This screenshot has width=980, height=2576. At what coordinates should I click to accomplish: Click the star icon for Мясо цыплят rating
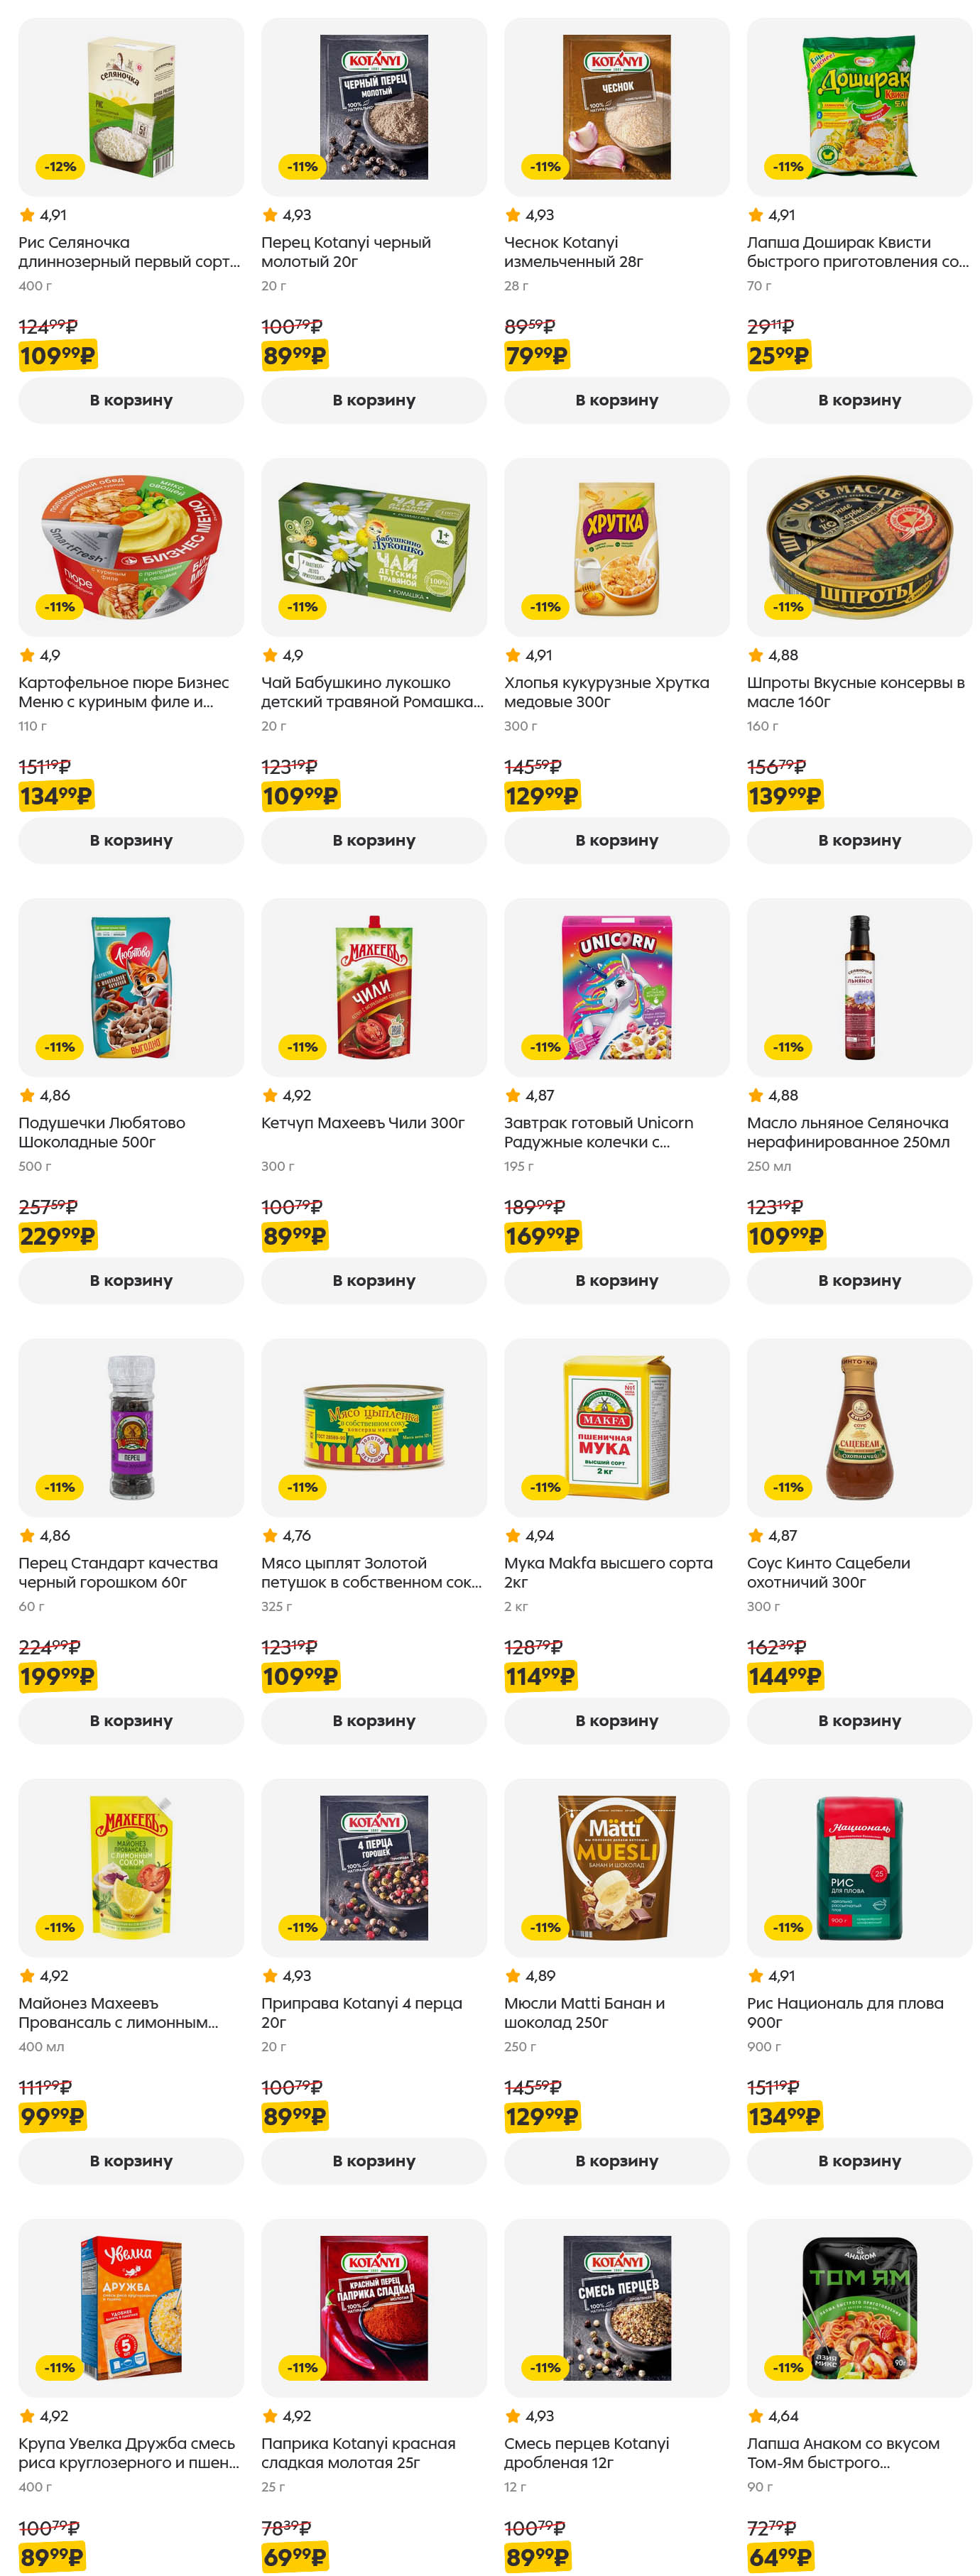pyautogui.click(x=270, y=1535)
